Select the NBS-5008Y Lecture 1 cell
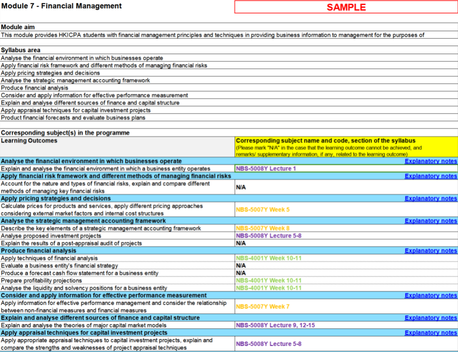458x352 pixels. 346,169
